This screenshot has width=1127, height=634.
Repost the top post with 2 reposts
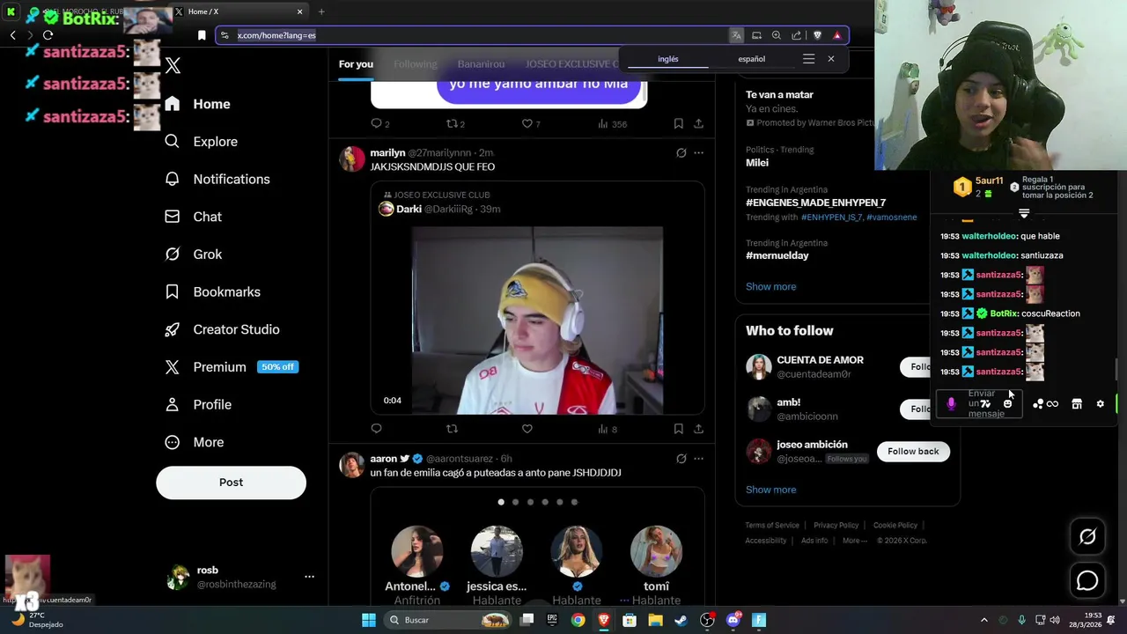pyautogui.click(x=455, y=123)
